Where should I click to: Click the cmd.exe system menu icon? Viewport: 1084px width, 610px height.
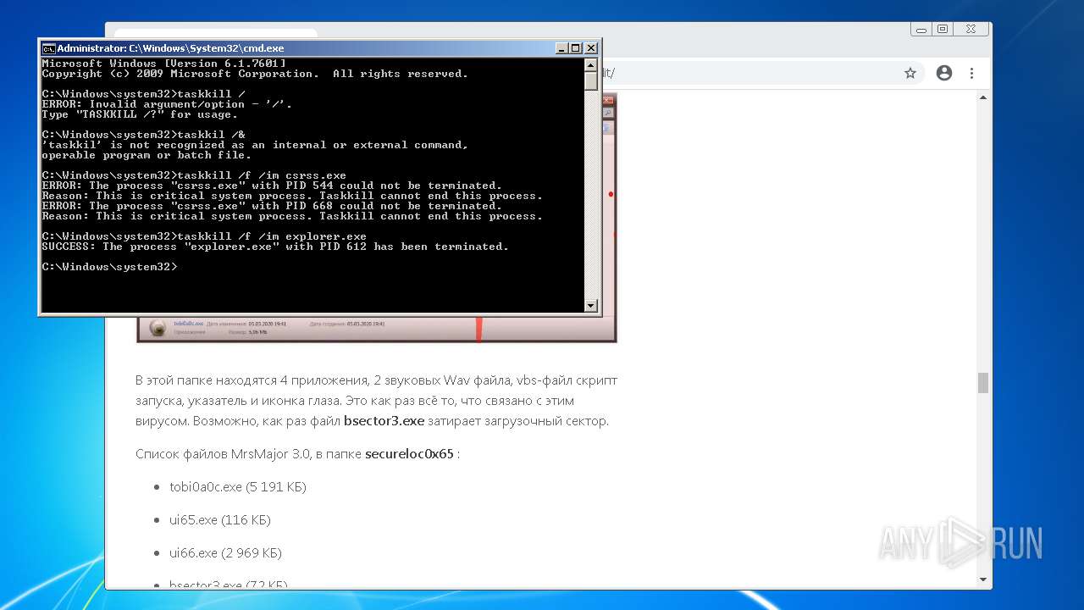pyautogui.click(x=49, y=48)
